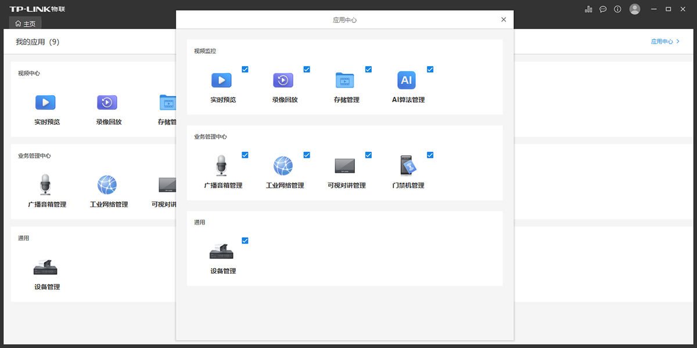This screenshot has width=697, height=348.
Task: Switch to the 主页 tab
Action: click(25, 23)
